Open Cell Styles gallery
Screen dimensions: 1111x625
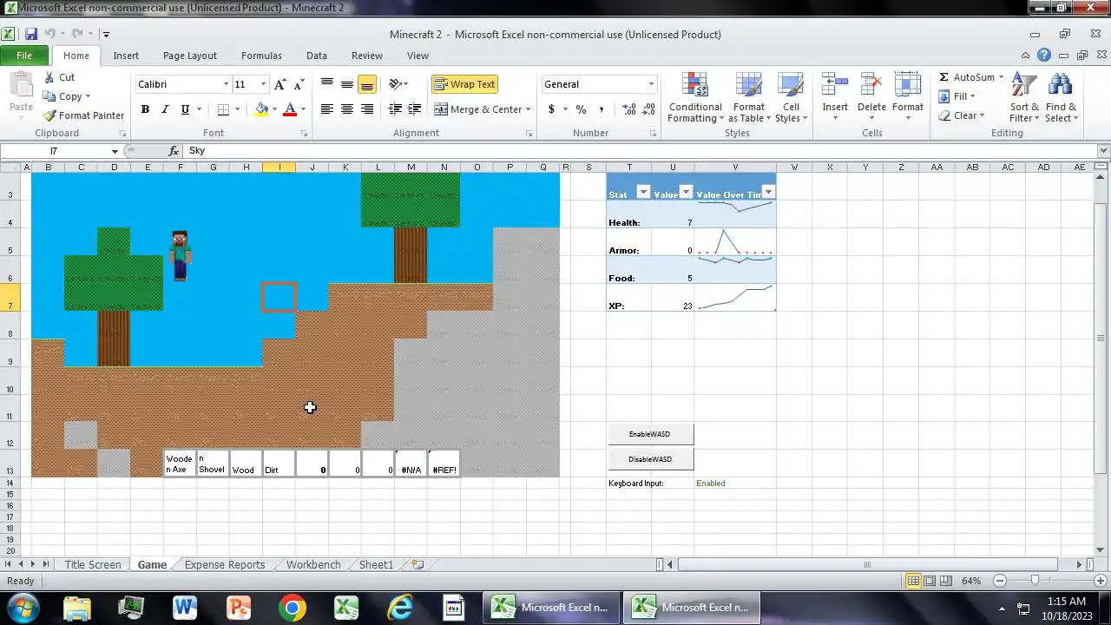tap(791, 97)
